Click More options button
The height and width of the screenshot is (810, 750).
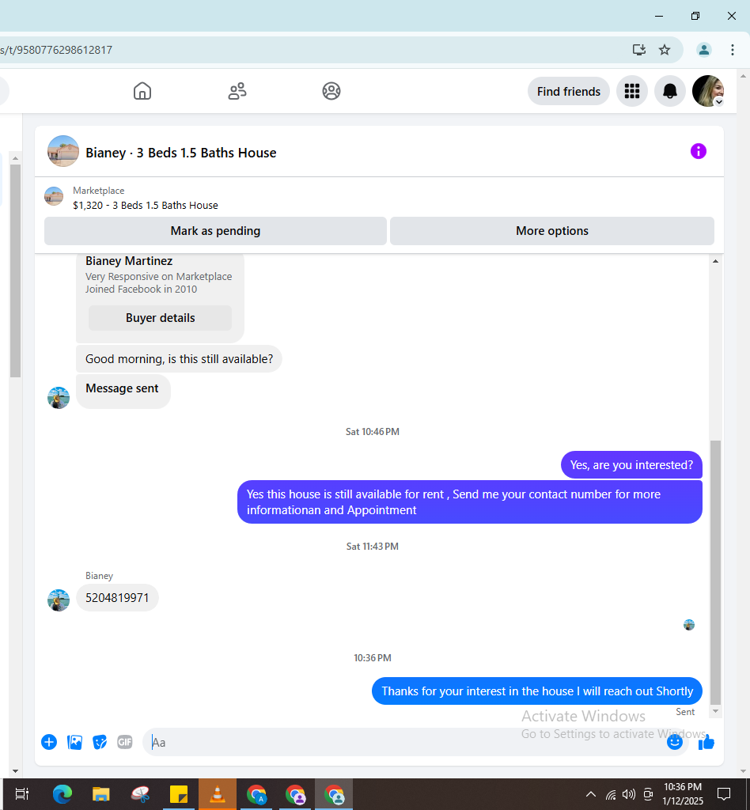[x=551, y=231]
